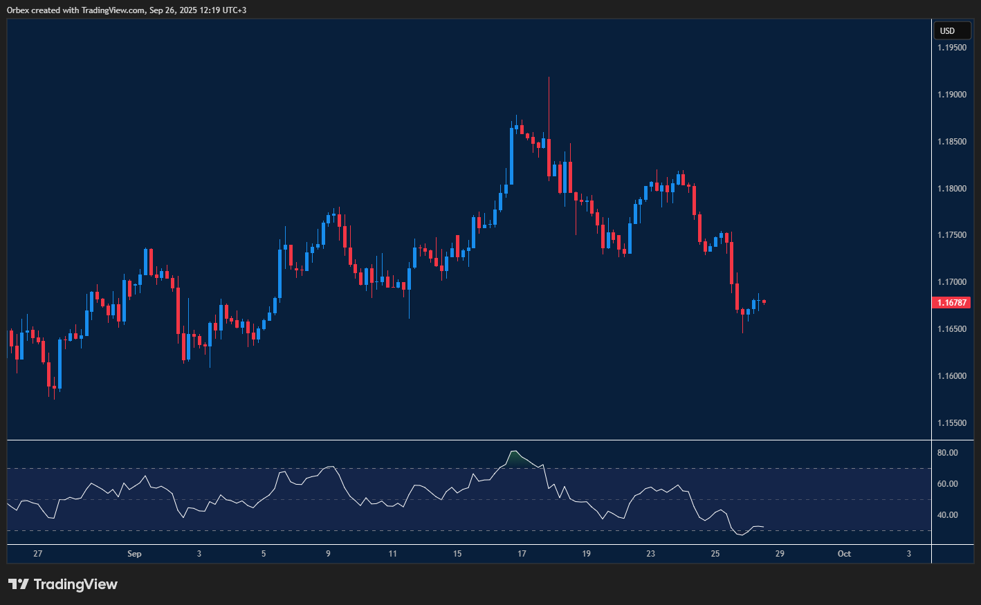Click the Oct label on the time axis
The image size is (981, 605).
[x=844, y=554]
